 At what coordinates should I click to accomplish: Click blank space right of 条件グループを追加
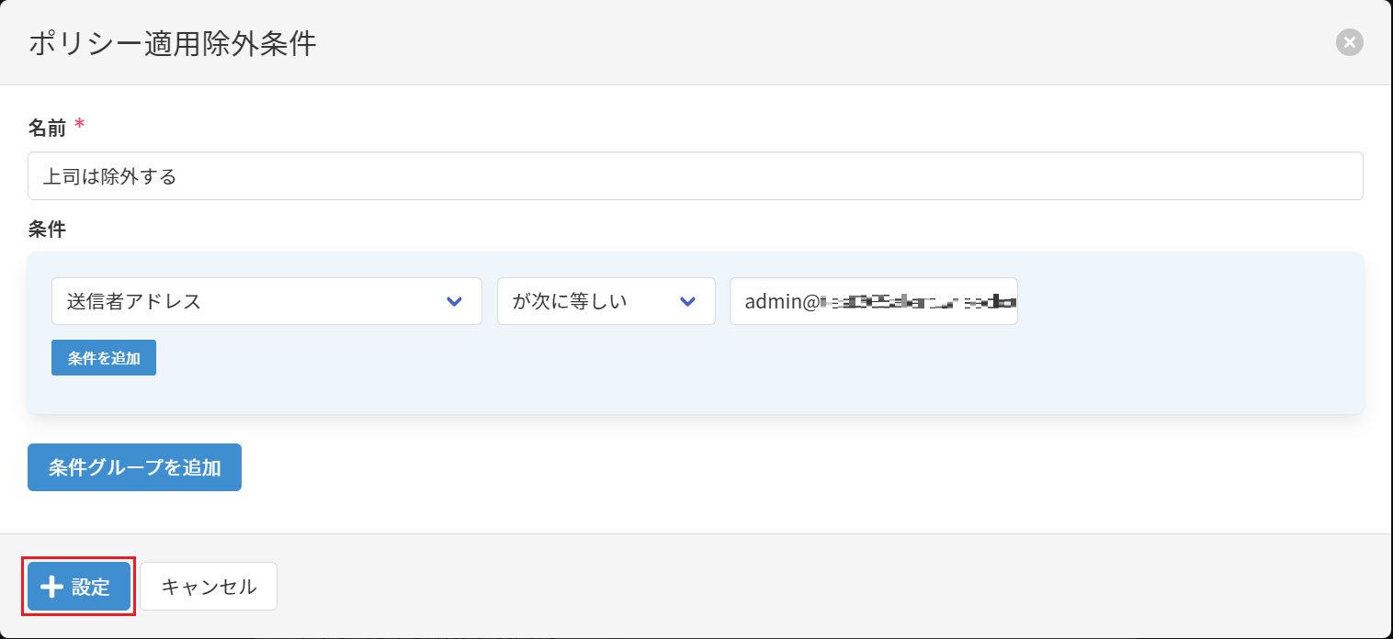735,468
